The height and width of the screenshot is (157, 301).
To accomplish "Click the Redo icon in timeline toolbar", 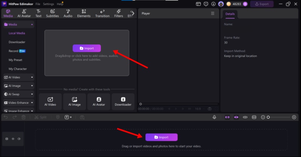I will tap(15, 117).
